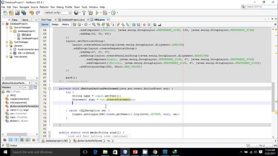The height and width of the screenshot is (156, 278).
Task: Click the Clean and Build icon
Action: (90, 13)
